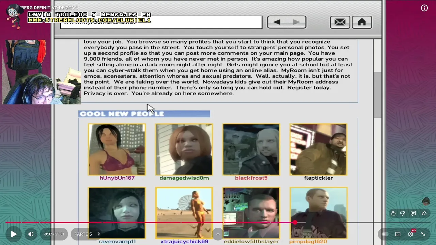Turn on subtitles with the captions icon
This screenshot has width=436, height=245.
(x=398, y=234)
